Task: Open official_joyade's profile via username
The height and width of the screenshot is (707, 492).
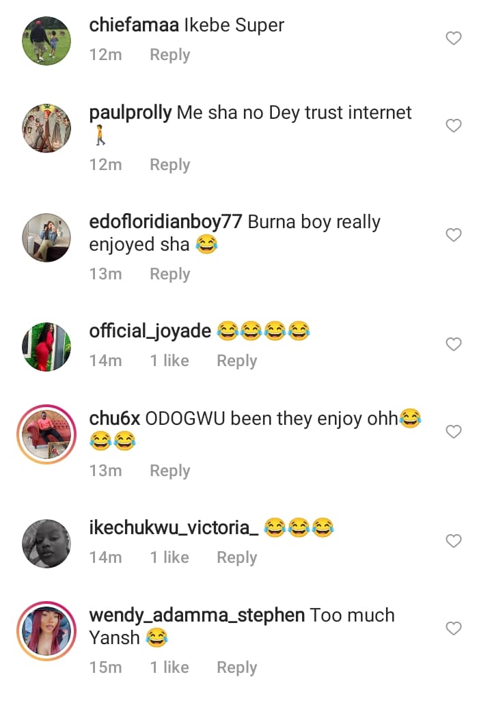Action: click(x=150, y=331)
